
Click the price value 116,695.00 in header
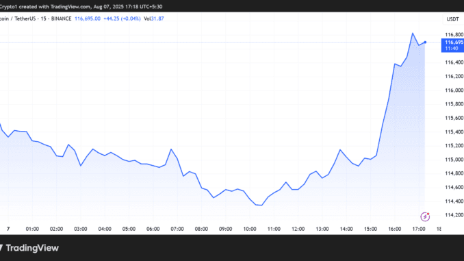tap(88, 18)
